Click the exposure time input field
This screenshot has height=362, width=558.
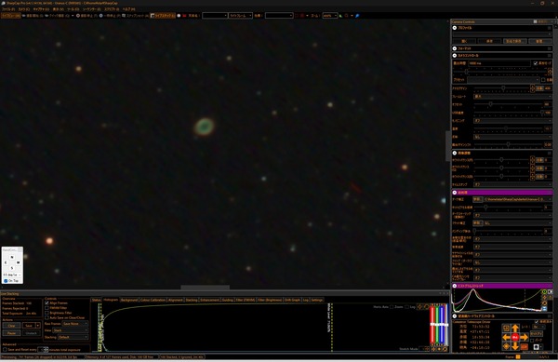tap(498, 63)
